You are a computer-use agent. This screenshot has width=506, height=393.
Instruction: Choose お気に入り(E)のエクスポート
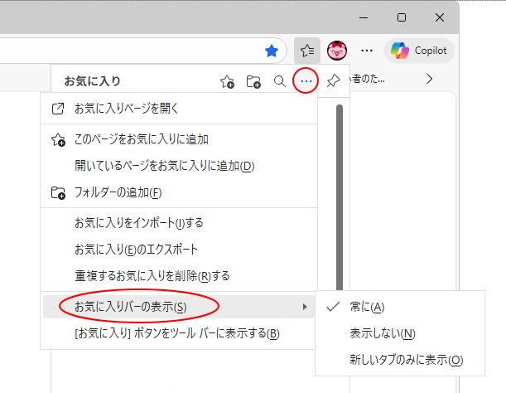click(179, 250)
